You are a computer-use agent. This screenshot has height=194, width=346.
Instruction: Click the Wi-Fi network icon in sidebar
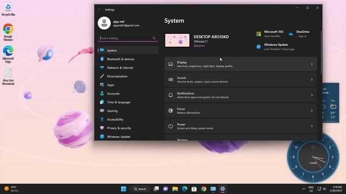102,67
